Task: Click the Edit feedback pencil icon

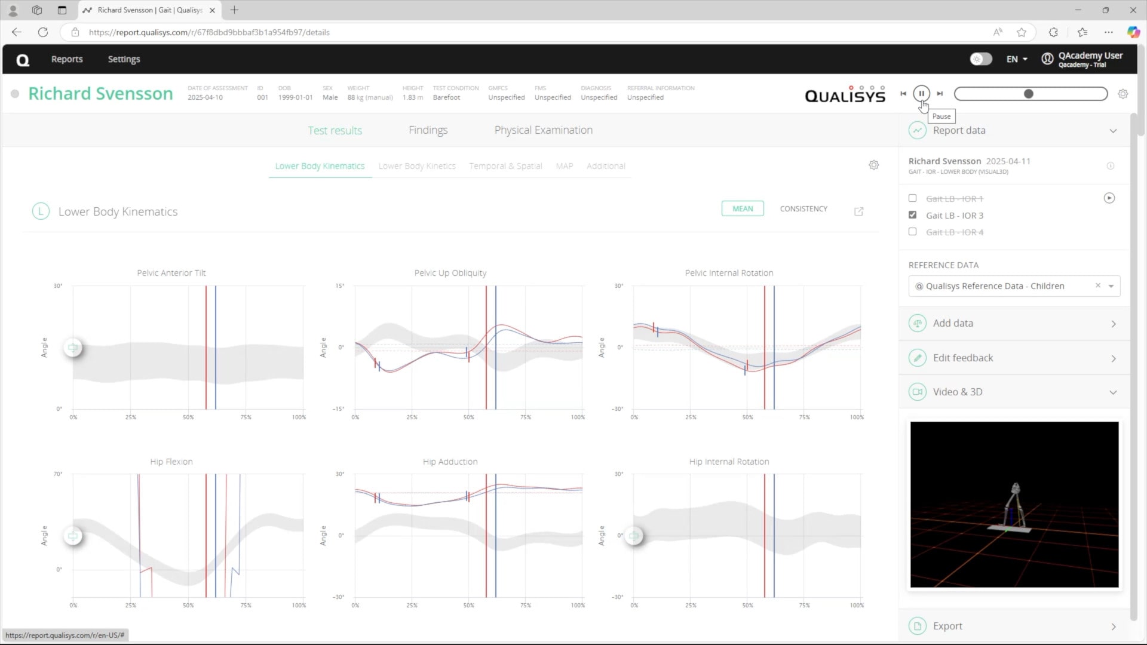Action: pyautogui.click(x=917, y=358)
